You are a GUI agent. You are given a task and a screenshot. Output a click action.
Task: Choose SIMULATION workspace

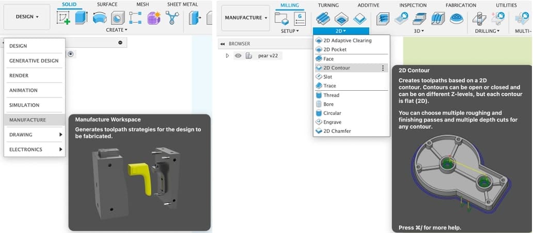tap(34, 105)
